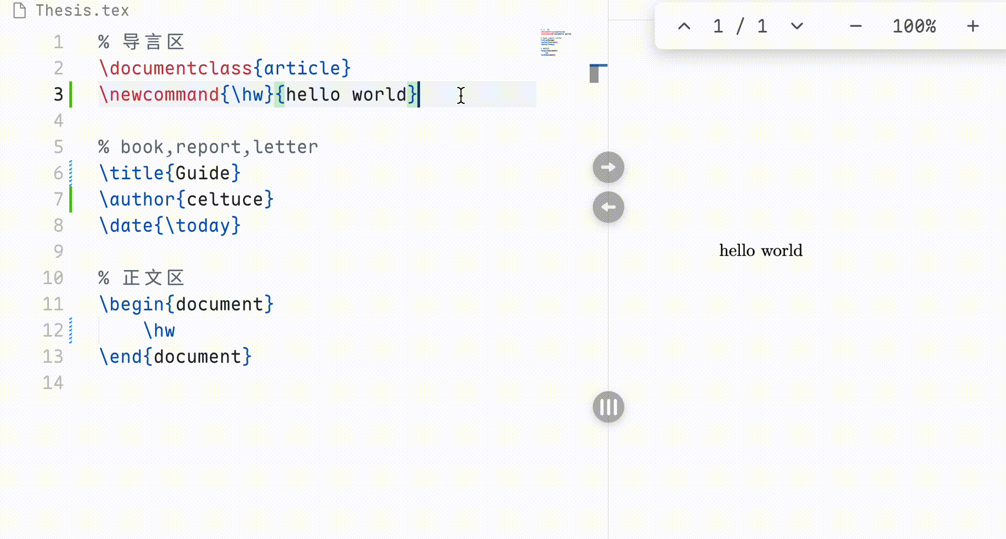Go to previous page with up chevron
The height and width of the screenshot is (539, 1006).
point(684,26)
